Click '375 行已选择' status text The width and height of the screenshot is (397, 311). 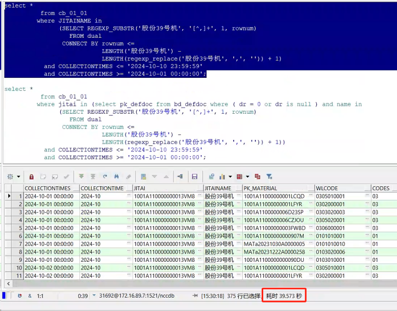click(244, 296)
